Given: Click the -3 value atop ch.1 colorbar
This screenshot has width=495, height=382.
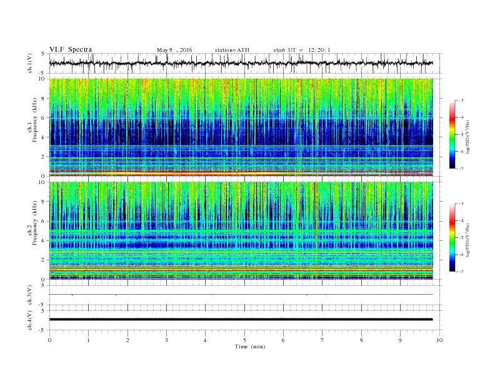Looking at the screenshot, I should (x=461, y=100).
